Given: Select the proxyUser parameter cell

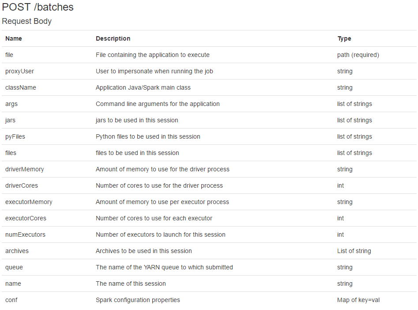Looking at the screenshot, I should tap(19, 71).
